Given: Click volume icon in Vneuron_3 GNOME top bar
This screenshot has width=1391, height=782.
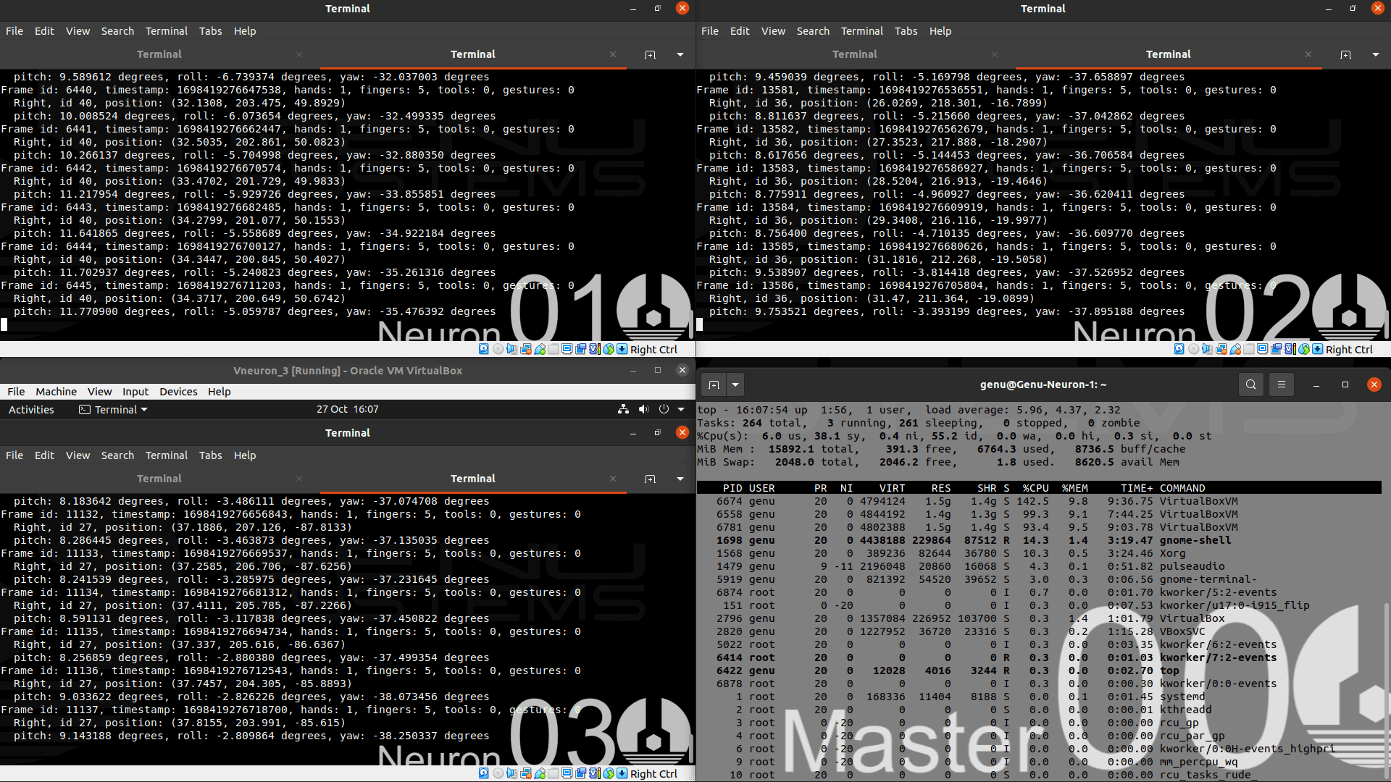Looking at the screenshot, I should coord(643,409).
